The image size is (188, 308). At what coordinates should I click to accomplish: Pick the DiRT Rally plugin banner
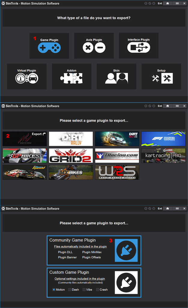click(x=71, y=139)
